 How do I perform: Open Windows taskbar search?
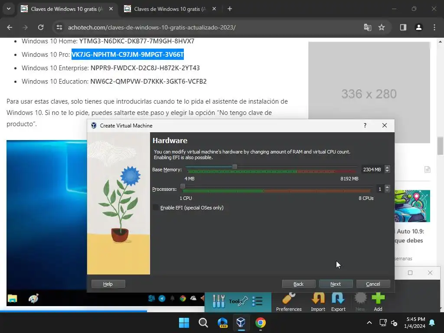pos(203,323)
